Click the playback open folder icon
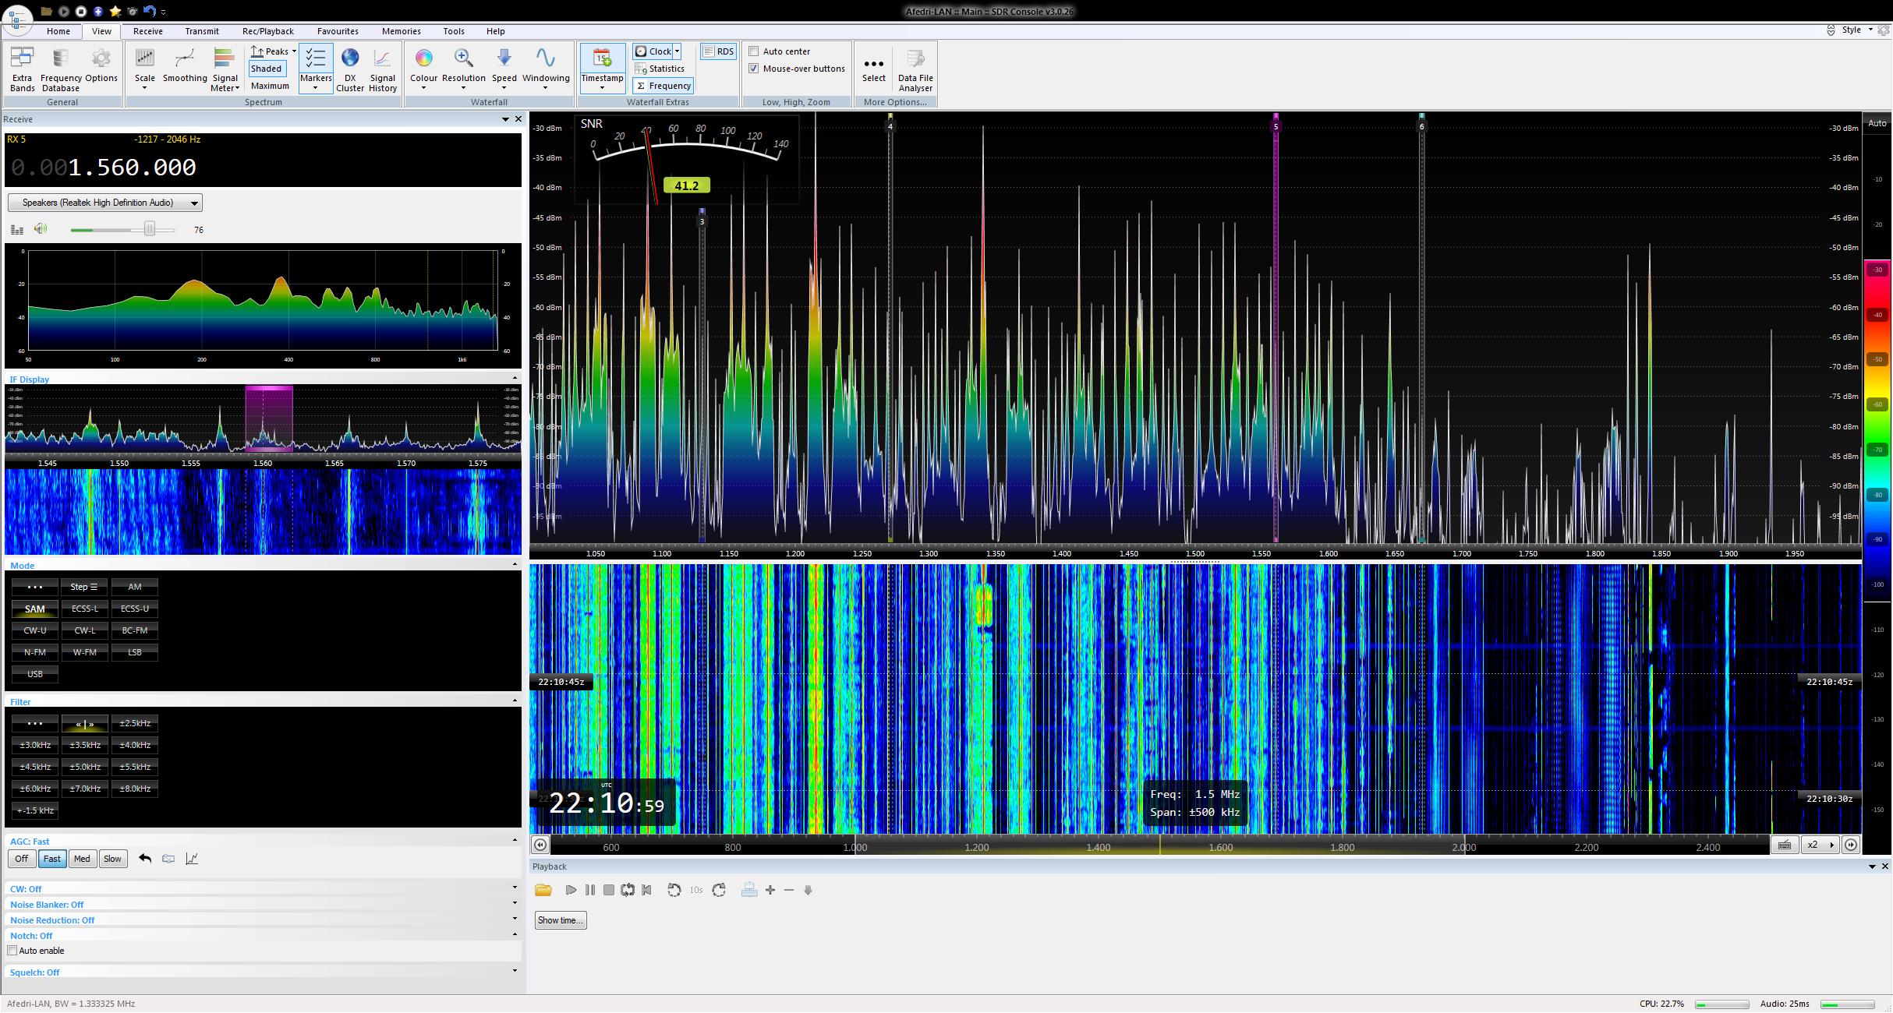1893x1013 pixels. pyautogui.click(x=543, y=890)
